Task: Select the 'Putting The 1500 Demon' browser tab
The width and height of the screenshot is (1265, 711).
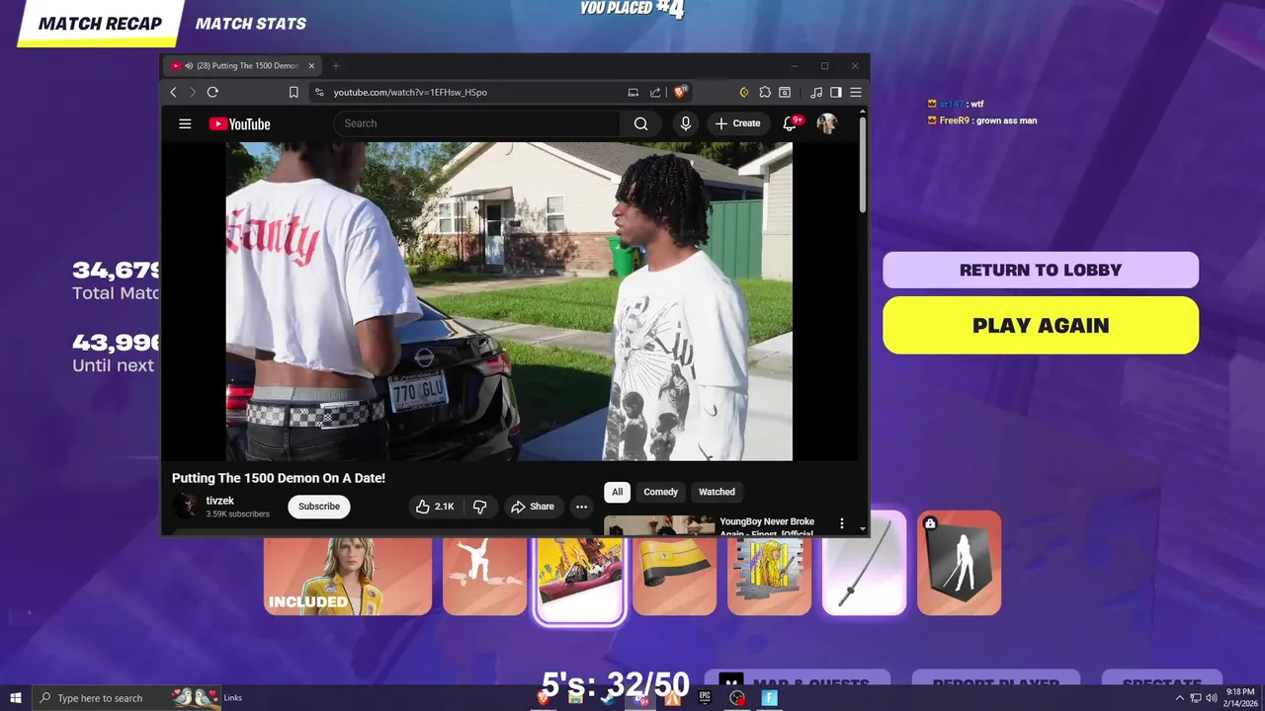Action: [243, 66]
